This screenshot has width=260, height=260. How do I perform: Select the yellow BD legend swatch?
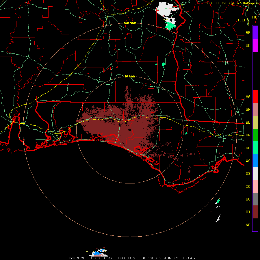pyautogui.click(x=255, y=122)
